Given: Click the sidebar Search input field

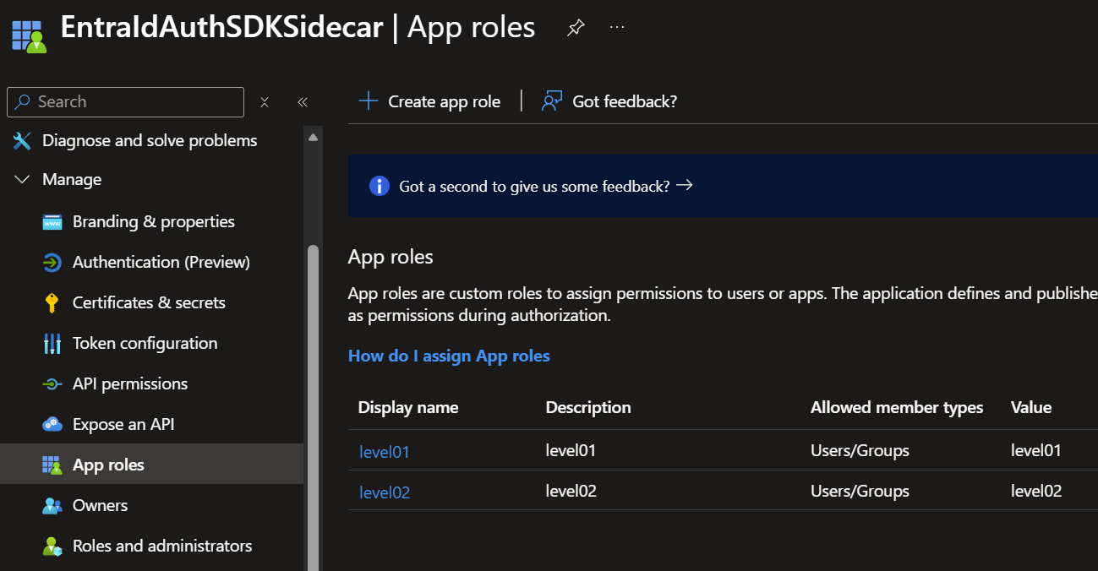Looking at the screenshot, I should tap(125, 102).
